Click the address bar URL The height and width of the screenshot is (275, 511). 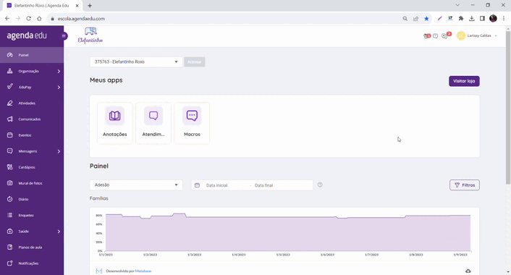(81, 19)
